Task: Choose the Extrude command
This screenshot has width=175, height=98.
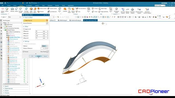Action: [x=12, y=10]
